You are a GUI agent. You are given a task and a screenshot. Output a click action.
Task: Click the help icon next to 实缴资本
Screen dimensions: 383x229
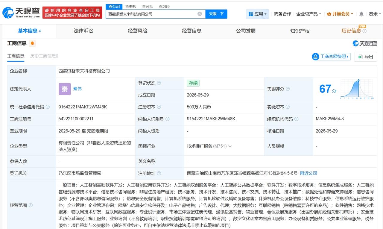coord(288,107)
